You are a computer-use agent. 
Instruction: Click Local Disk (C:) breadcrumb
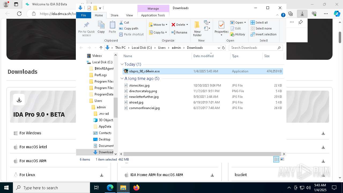141,48
